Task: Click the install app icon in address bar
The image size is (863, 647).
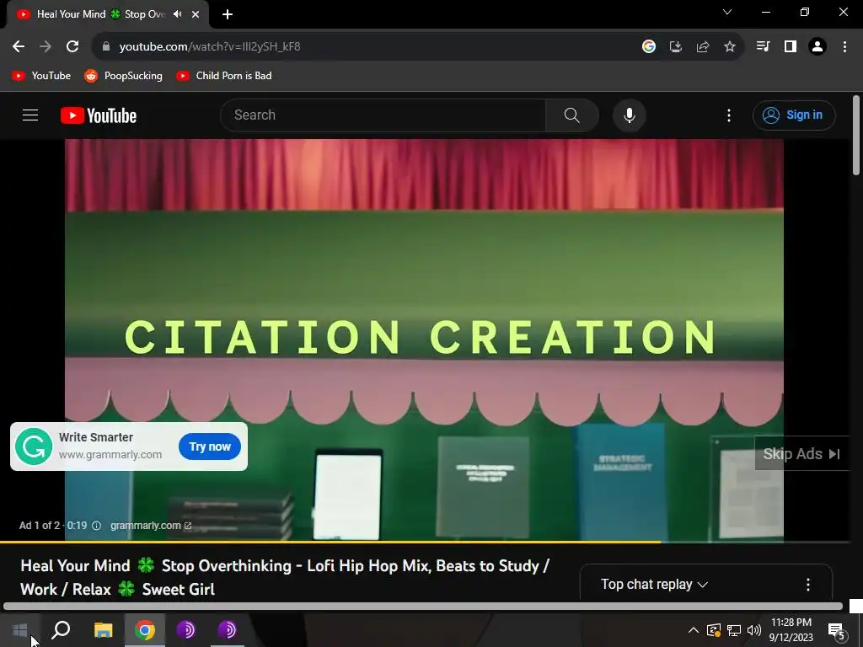Action: (x=676, y=47)
